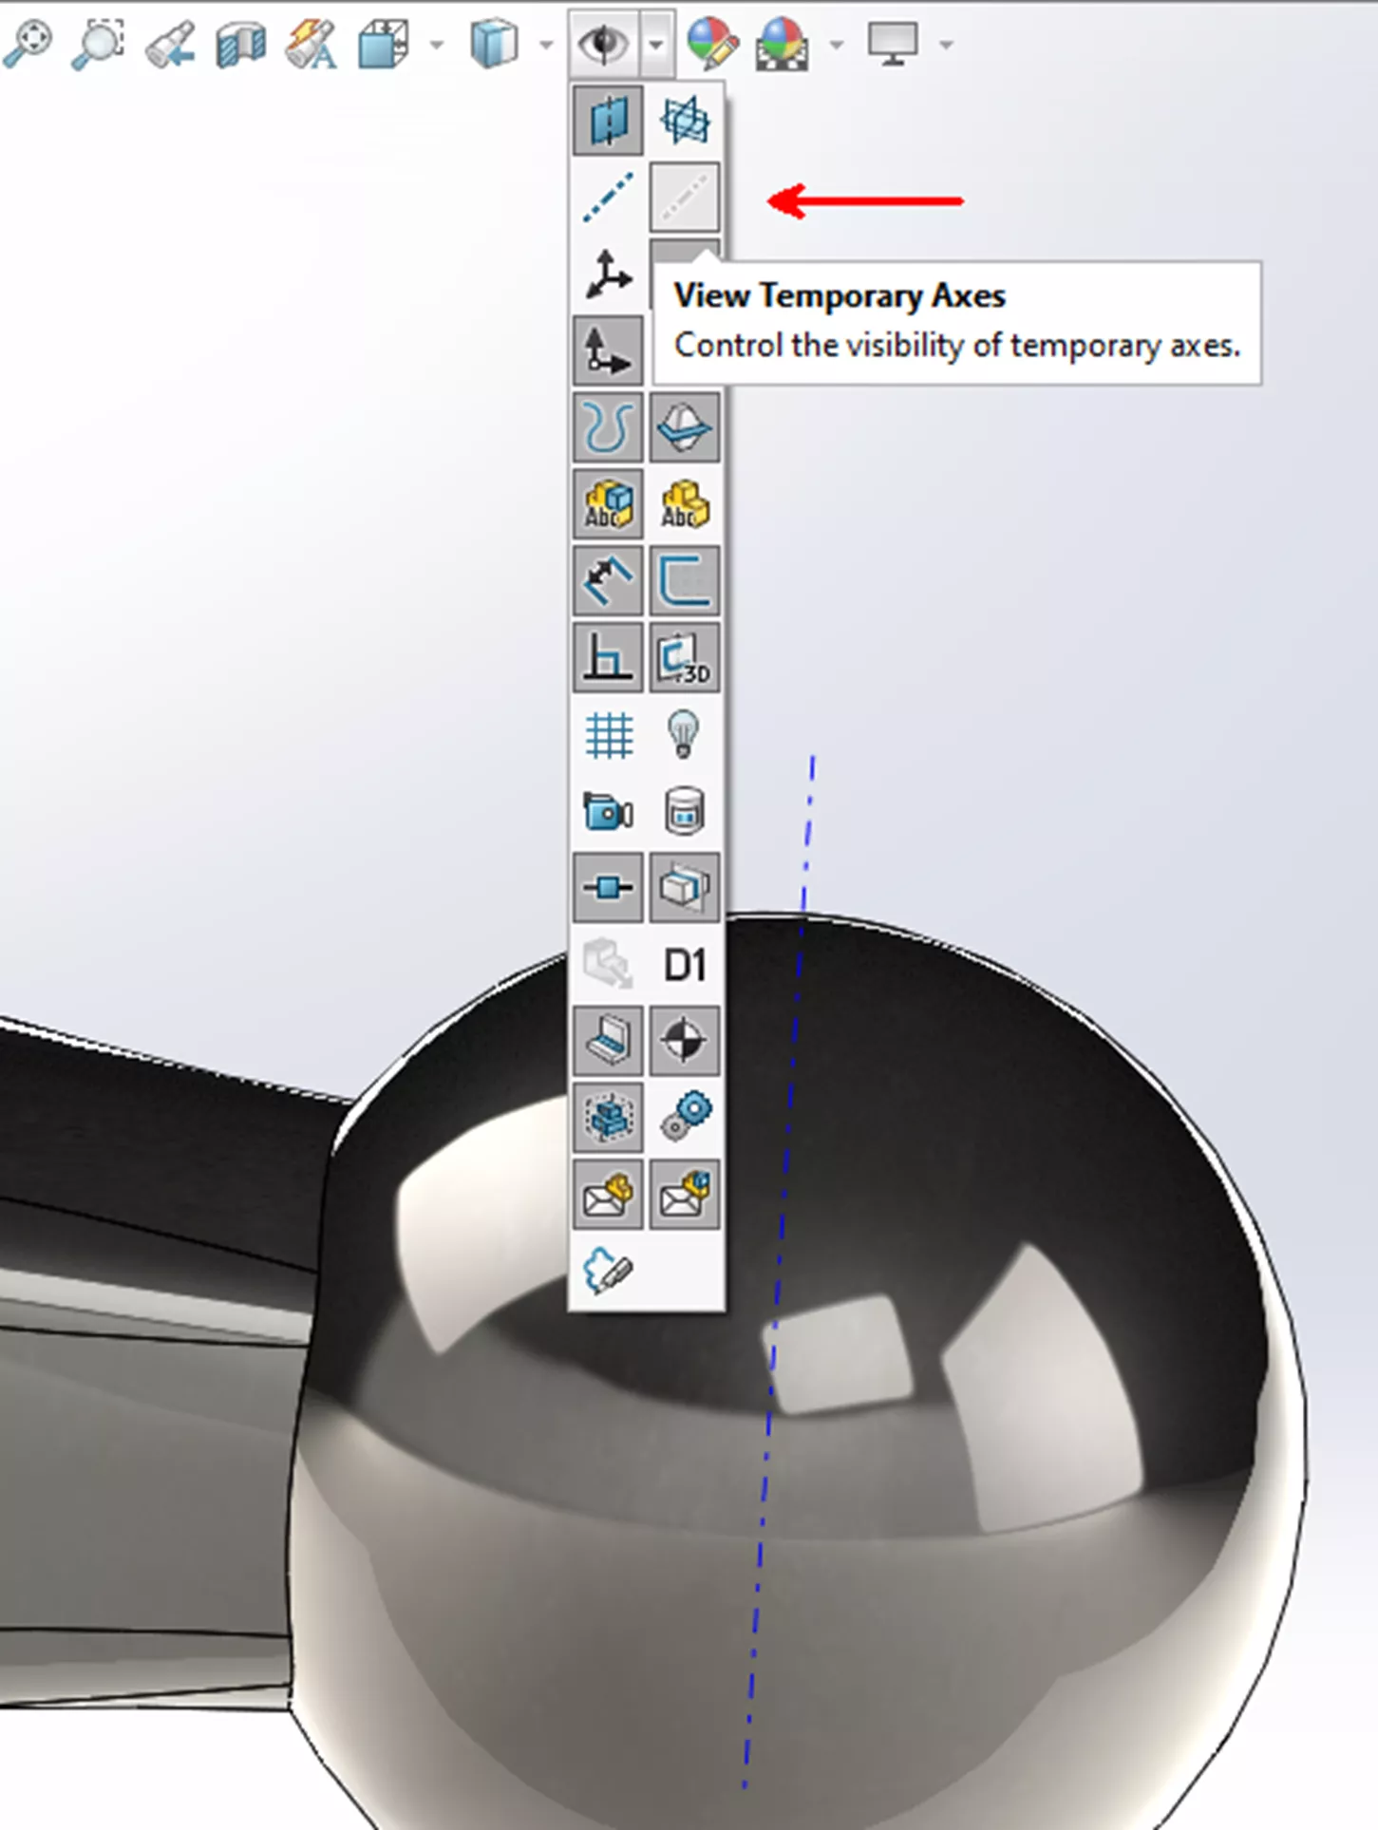The image size is (1378, 1830).
Task: Toggle View Lights bulb item
Action: (x=684, y=735)
